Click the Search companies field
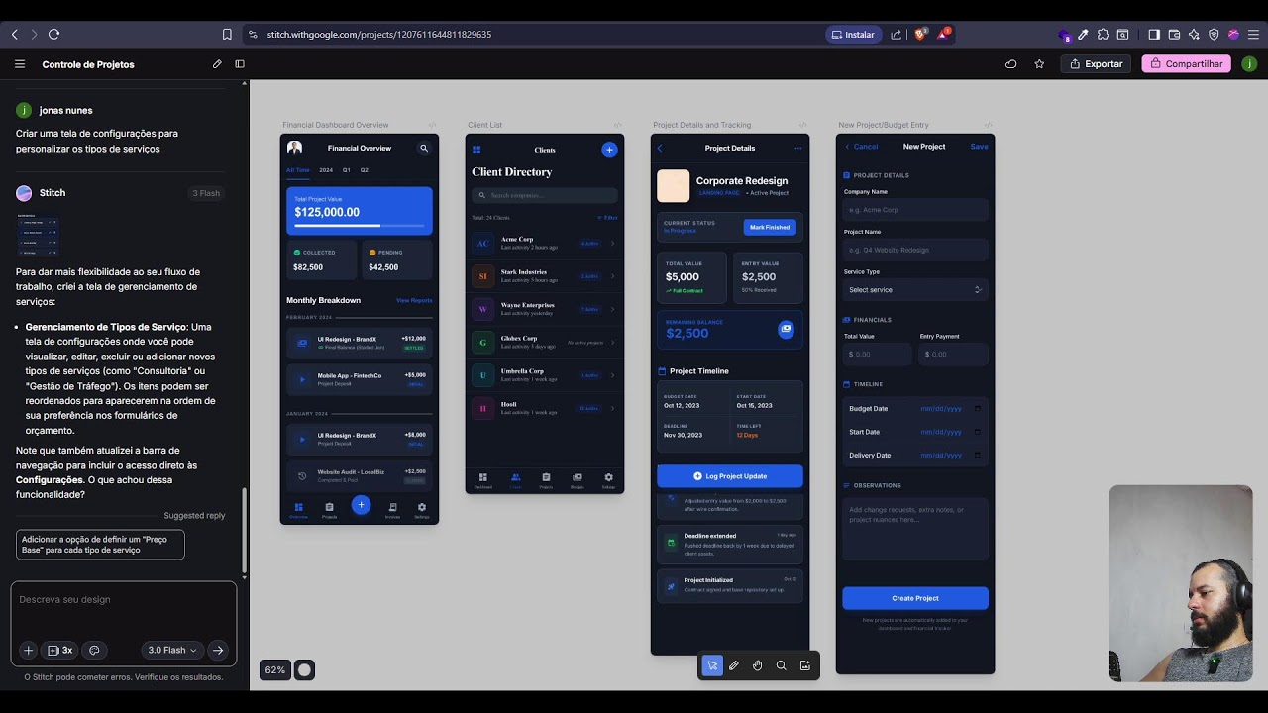This screenshot has height=713, width=1268. click(545, 195)
